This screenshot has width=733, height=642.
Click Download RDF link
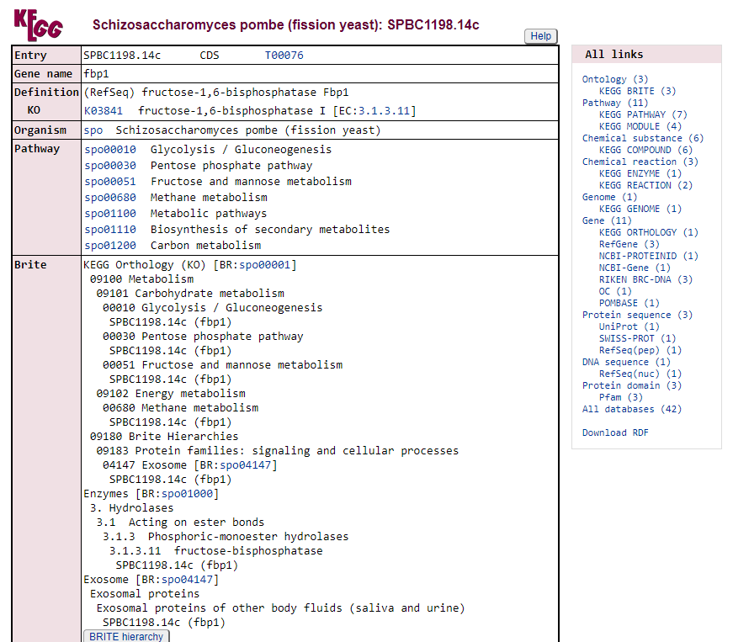(x=615, y=432)
